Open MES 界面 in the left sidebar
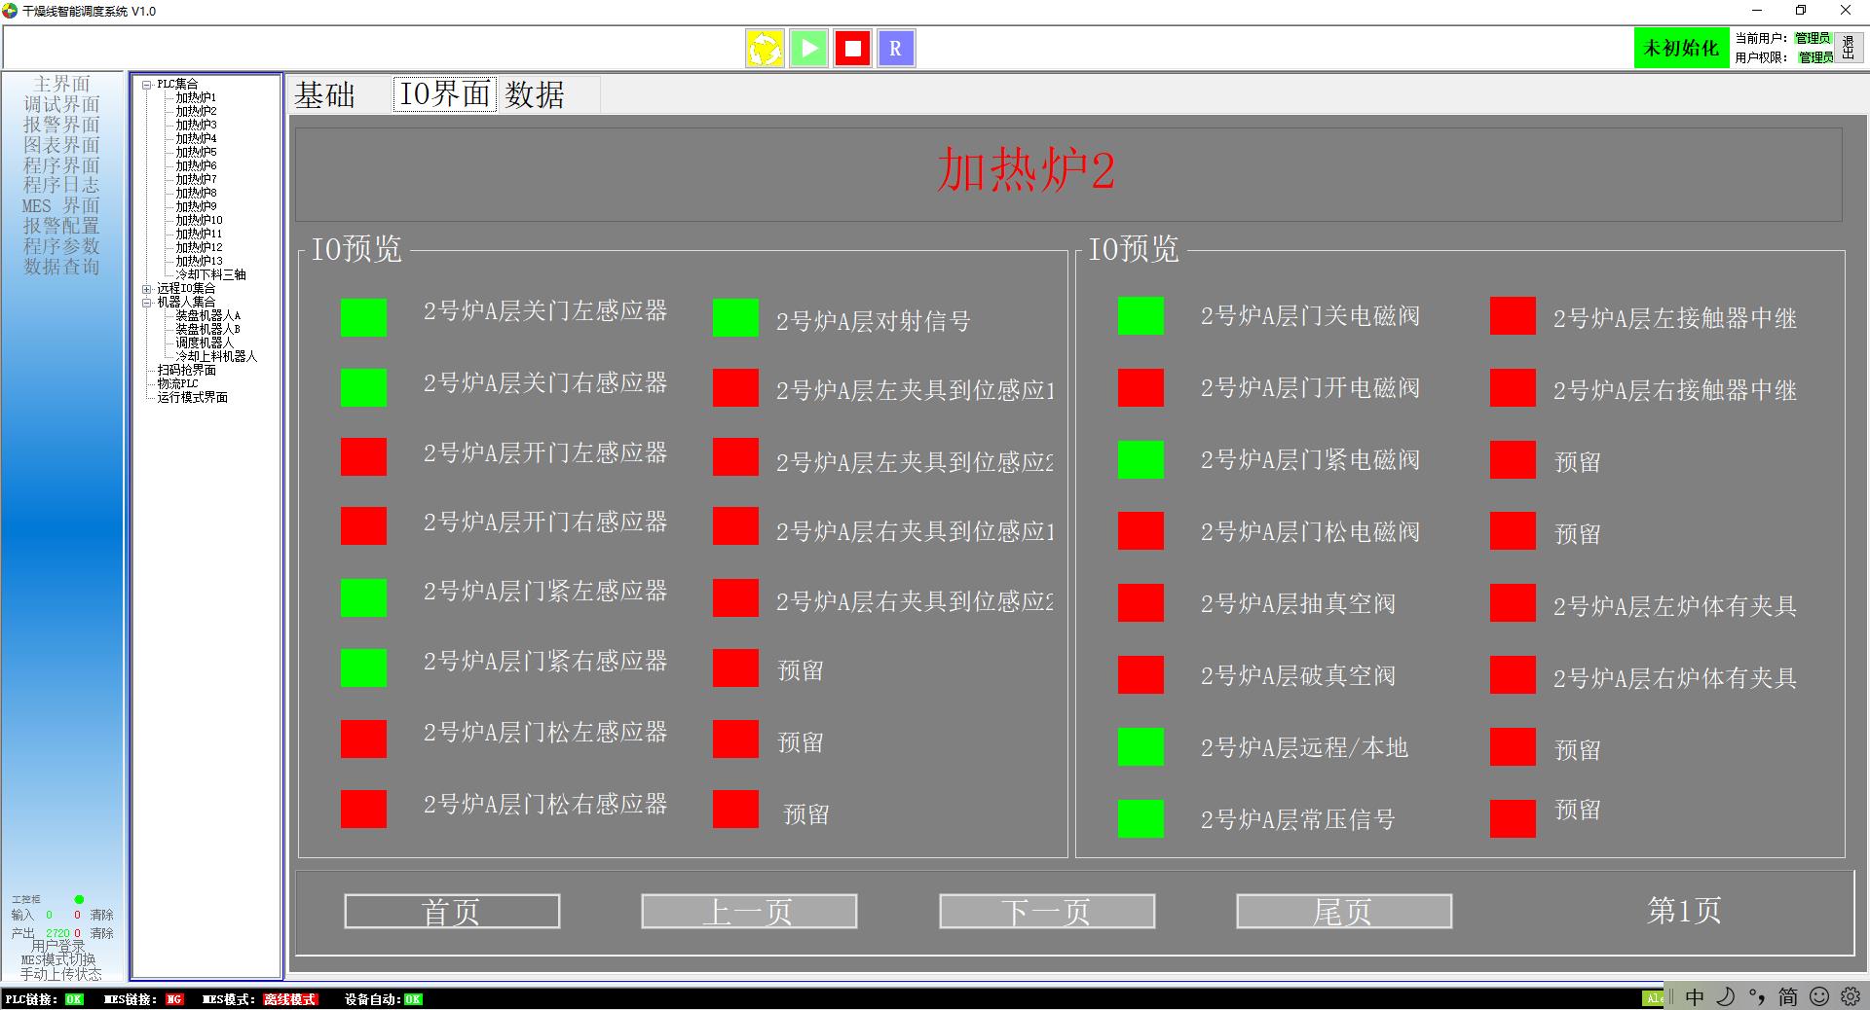The image size is (1870, 1010). coord(61,205)
